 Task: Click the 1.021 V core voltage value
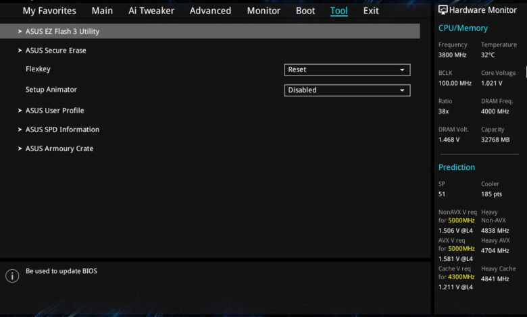coord(491,83)
